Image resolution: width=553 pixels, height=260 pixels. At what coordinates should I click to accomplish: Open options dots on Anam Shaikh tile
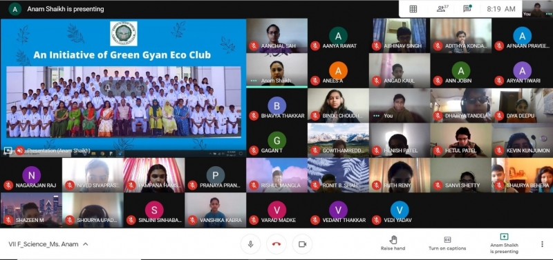(254, 81)
